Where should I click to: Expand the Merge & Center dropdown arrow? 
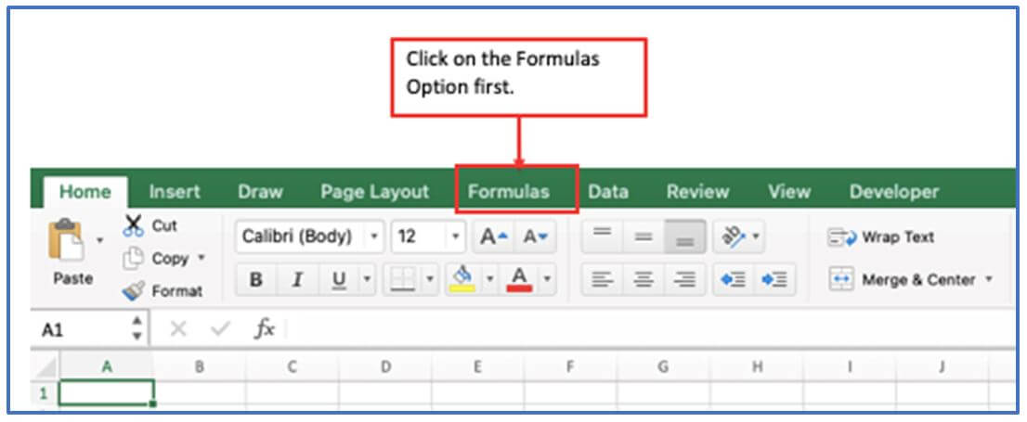click(988, 279)
